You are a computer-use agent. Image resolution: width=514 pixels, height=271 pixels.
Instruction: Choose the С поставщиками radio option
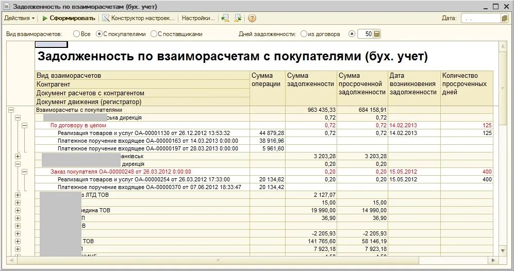pyautogui.click(x=154, y=34)
